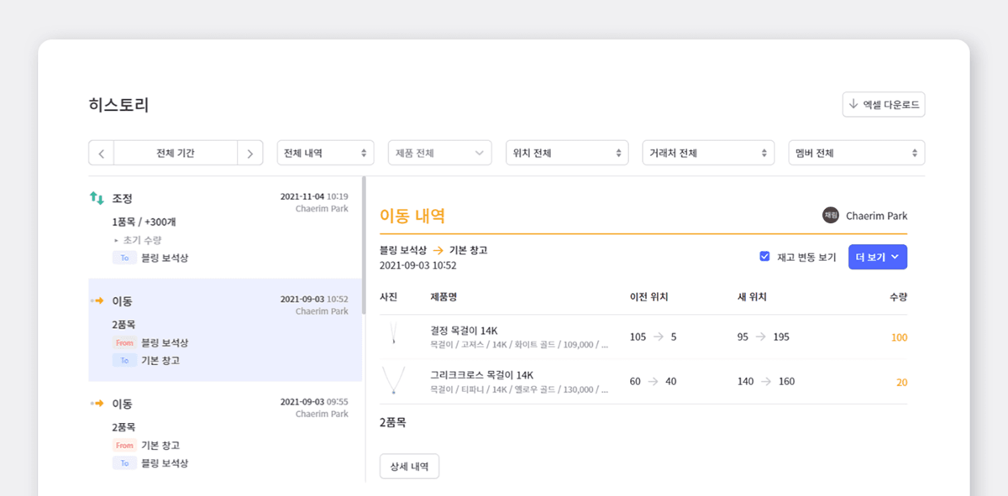Image resolution: width=1008 pixels, height=496 pixels.
Task: Click the previous period left arrow
Action: (x=101, y=154)
